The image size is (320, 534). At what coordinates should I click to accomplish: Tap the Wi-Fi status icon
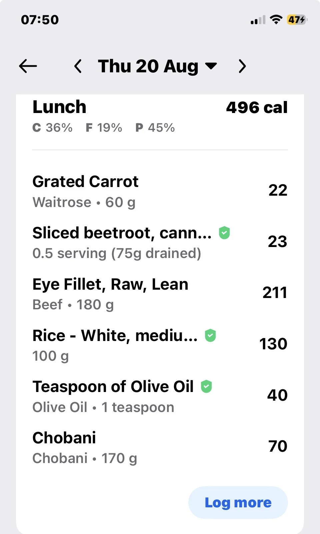coord(276,20)
